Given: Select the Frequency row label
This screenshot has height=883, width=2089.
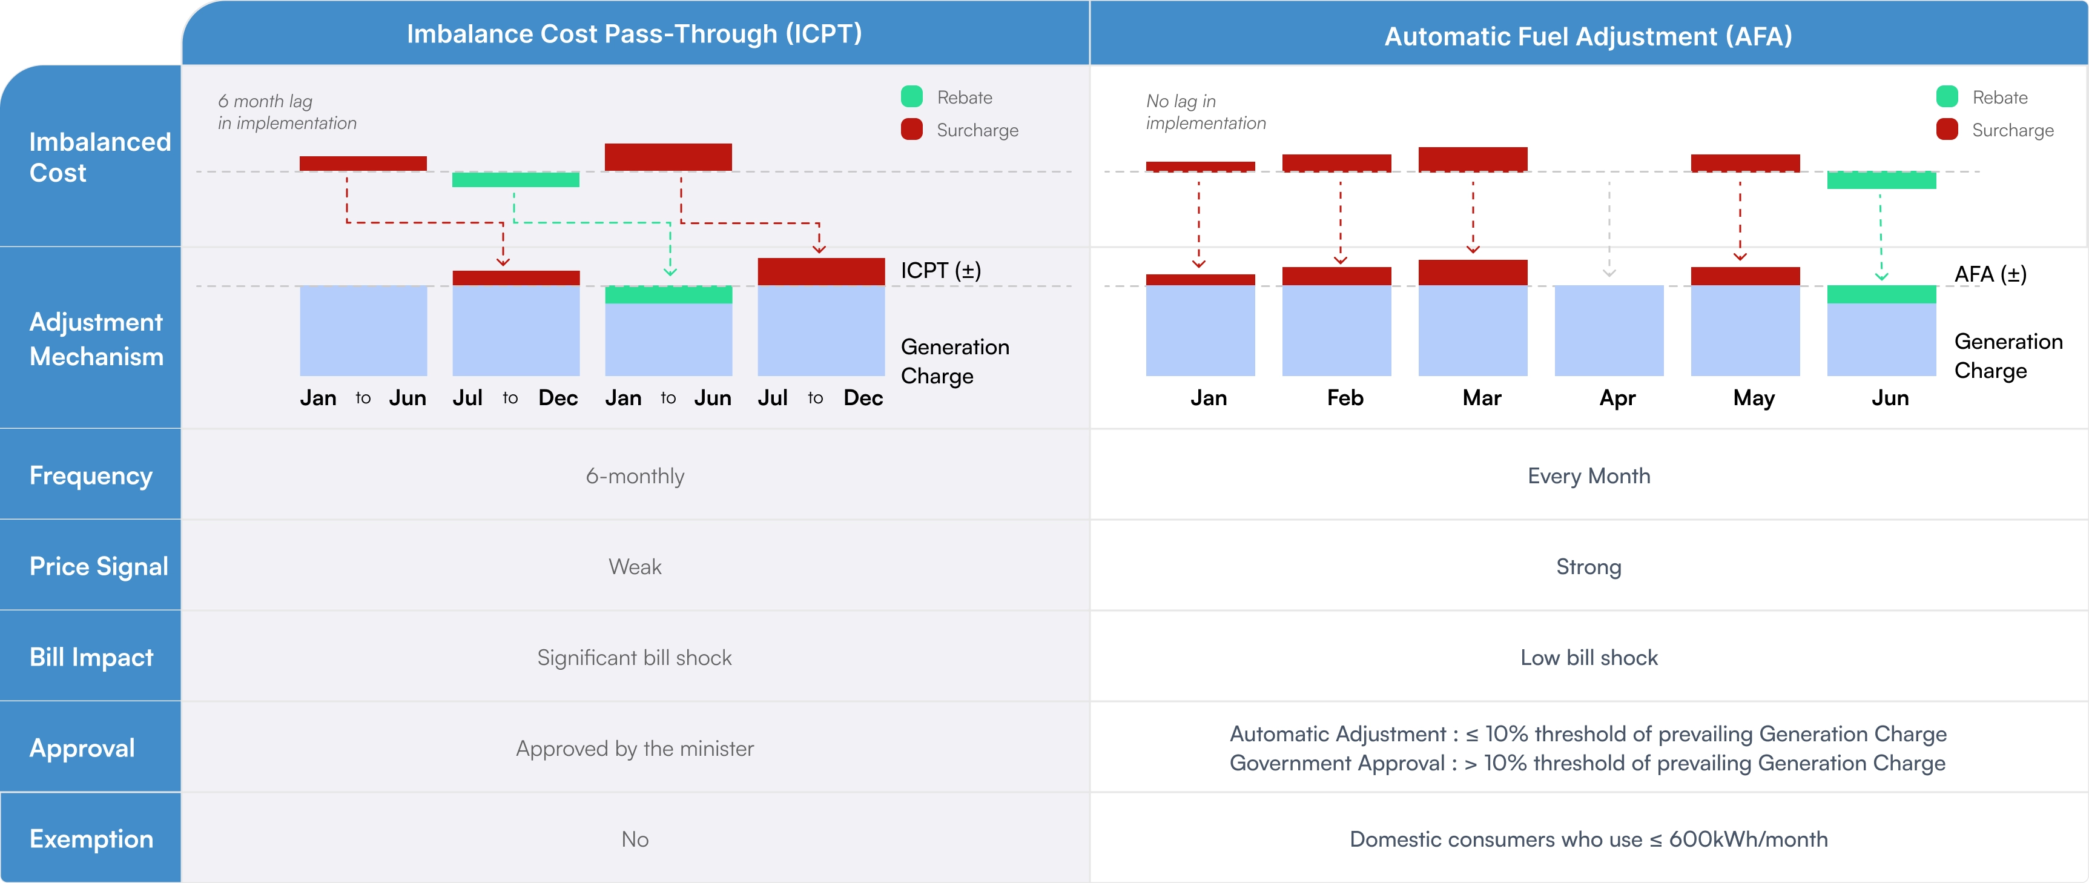Looking at the screenshot, I should coord(91,476).
